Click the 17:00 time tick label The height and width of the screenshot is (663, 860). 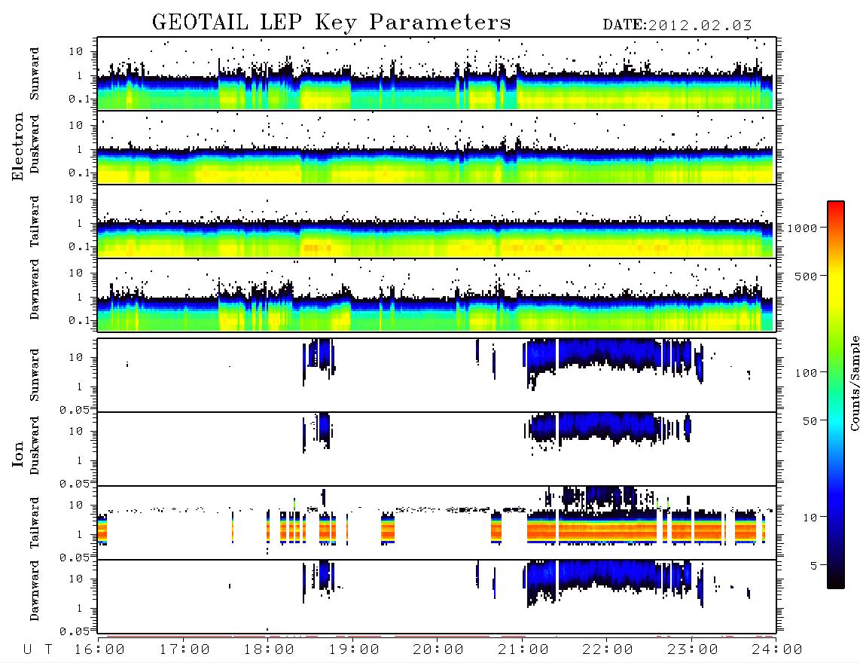coord(185,650)
